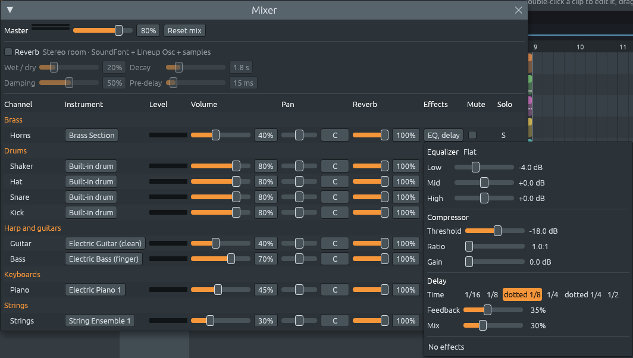Click the Strings pan C value
633x358 pixels.
coord(335,321)
